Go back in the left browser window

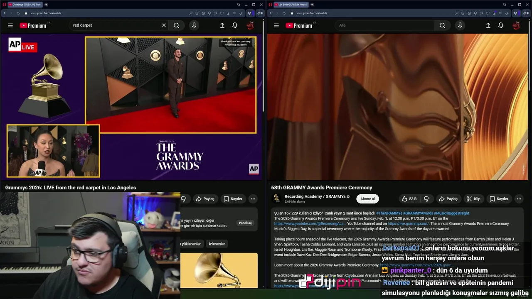click(4, 13)
